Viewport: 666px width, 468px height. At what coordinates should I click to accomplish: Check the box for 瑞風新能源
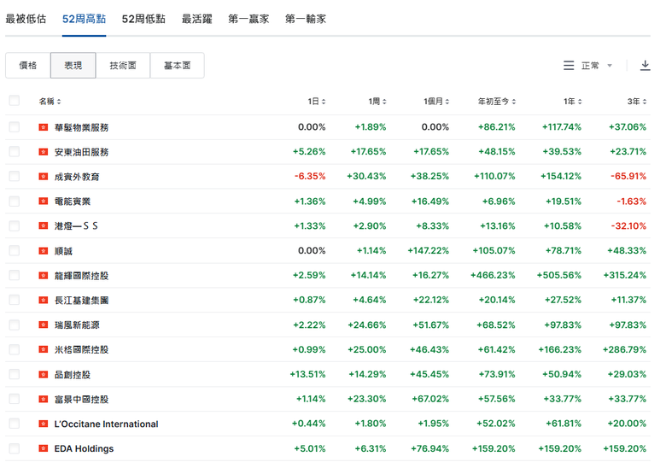click(x=15, y=325)
